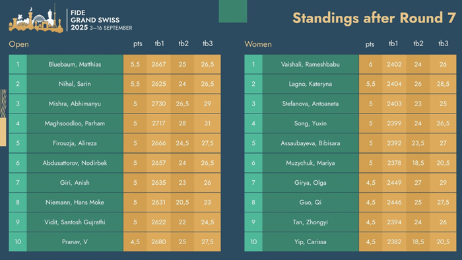
Task: Click rank number 10 beside Pranav, V
Action: coord(18,242)
